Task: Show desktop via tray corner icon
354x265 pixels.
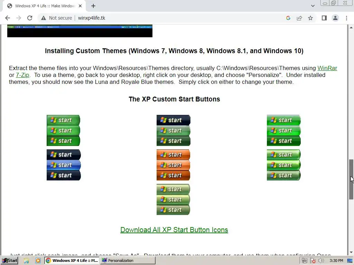Action: click(350, 261)
